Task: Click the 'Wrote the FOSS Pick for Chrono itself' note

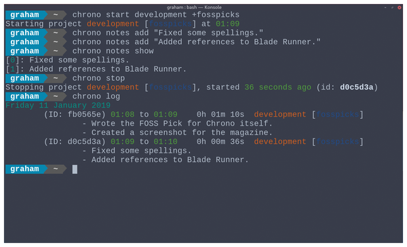Action: (x=182, y=123)
